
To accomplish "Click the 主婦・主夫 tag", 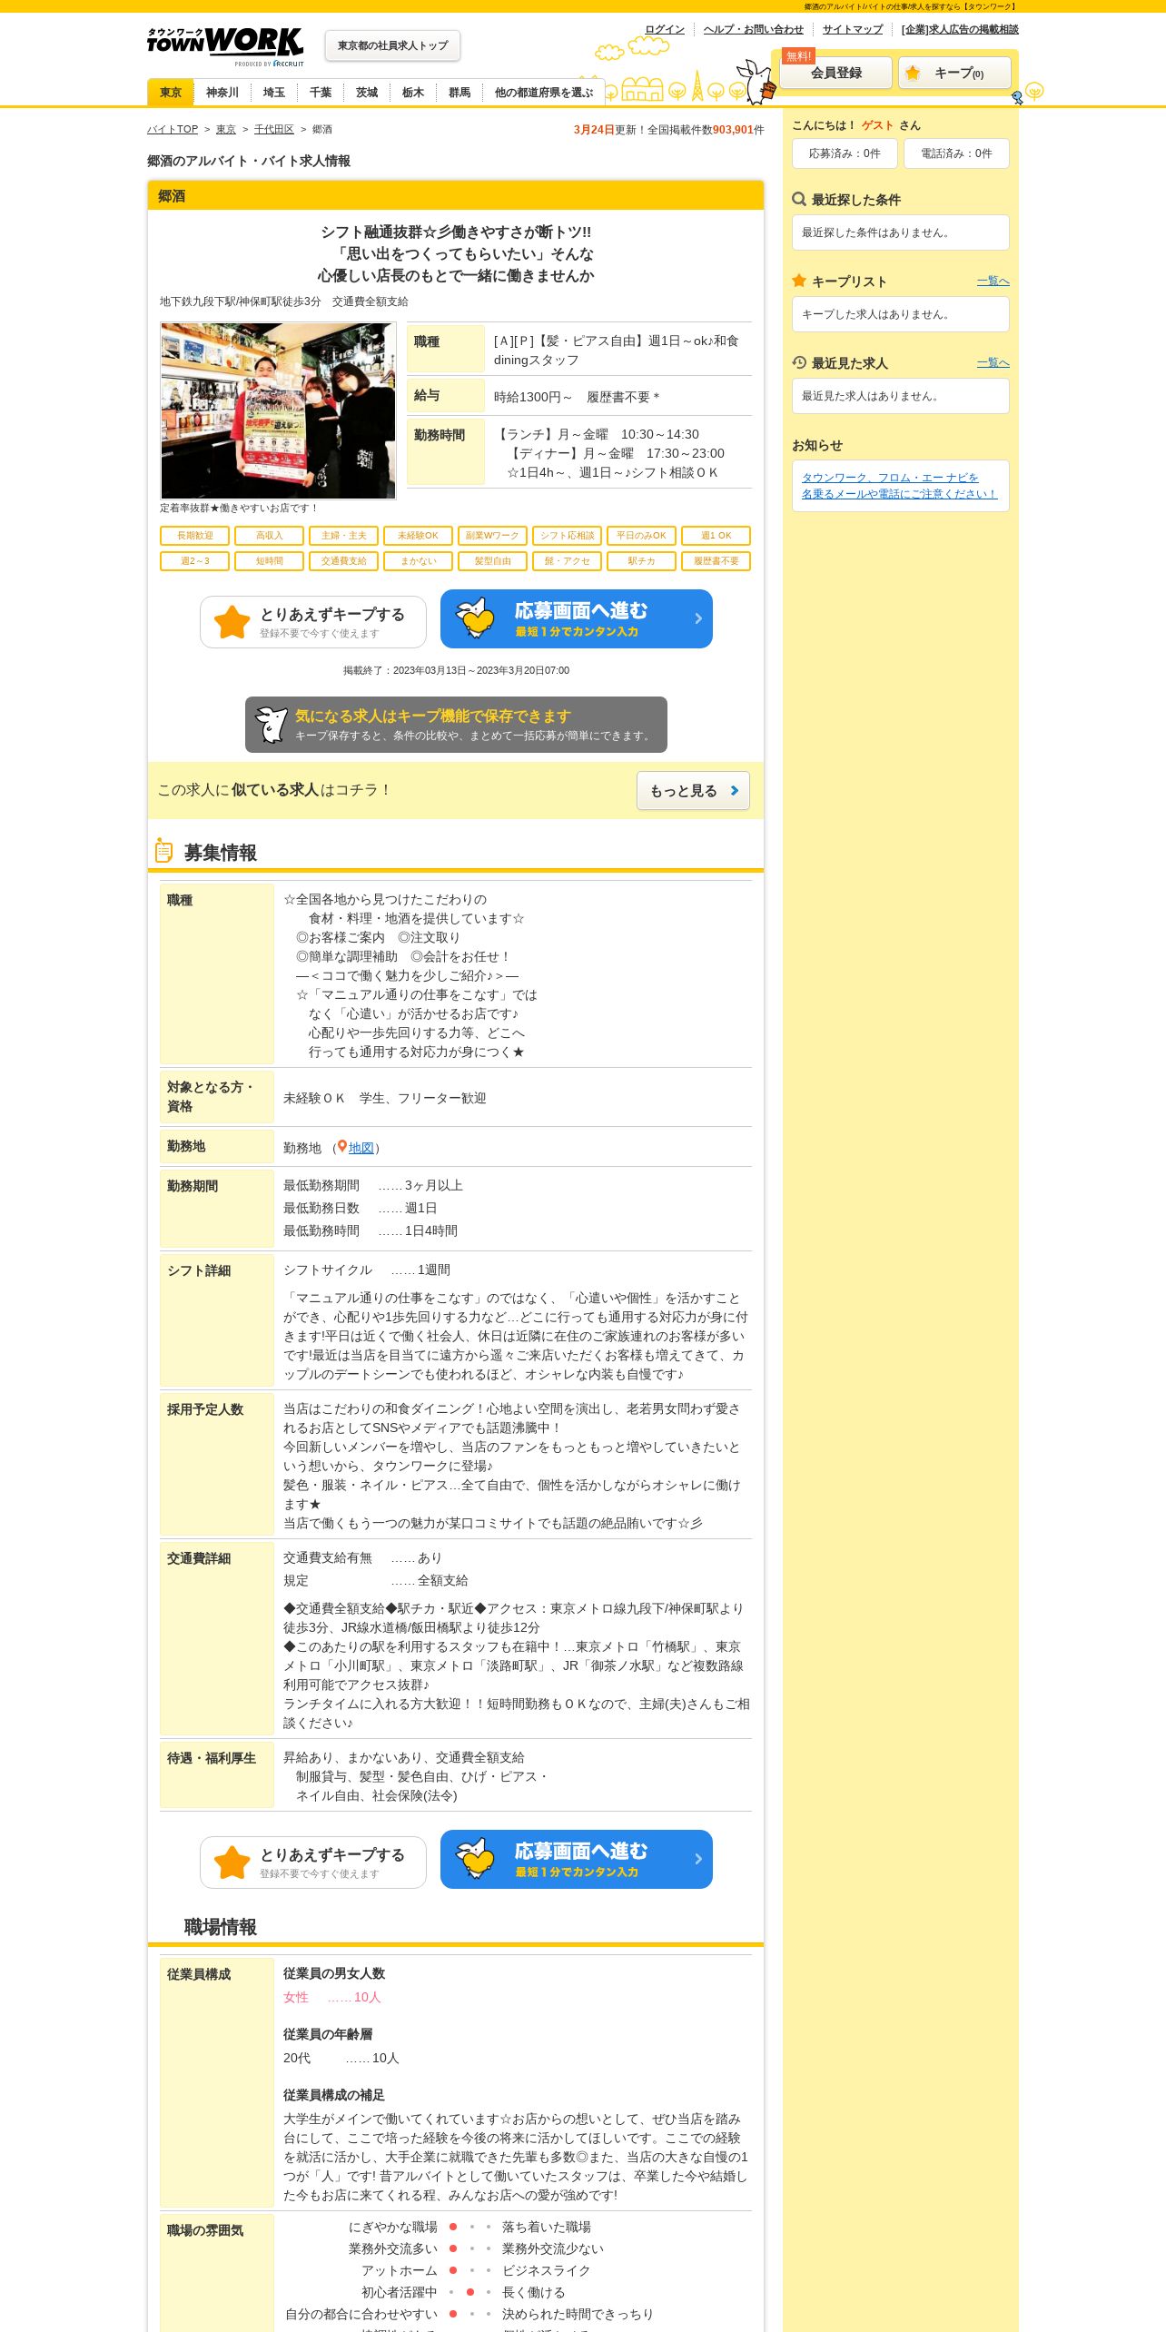I will [344, 536].
